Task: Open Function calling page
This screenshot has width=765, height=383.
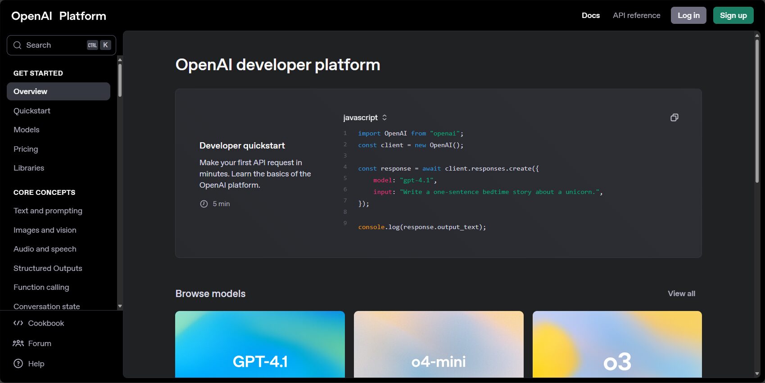Action: (x=41, y=287)
